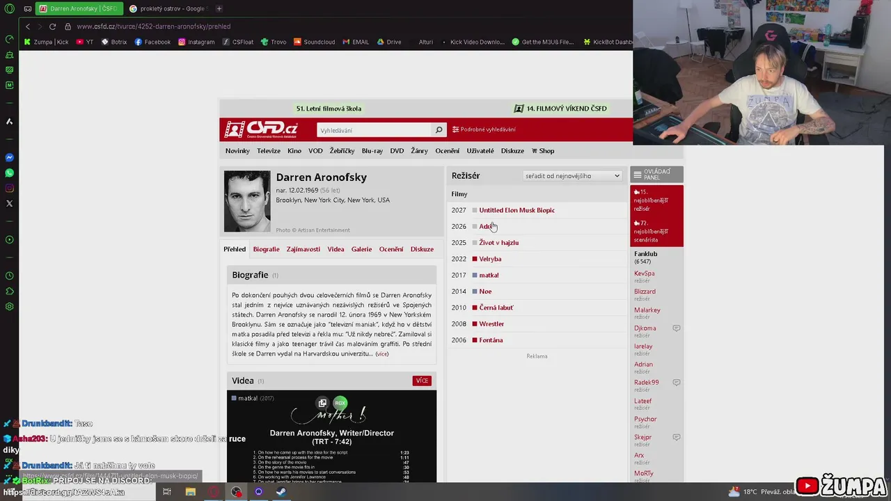
Task: Click the ČSFD search input field
Action: point(374,130)
